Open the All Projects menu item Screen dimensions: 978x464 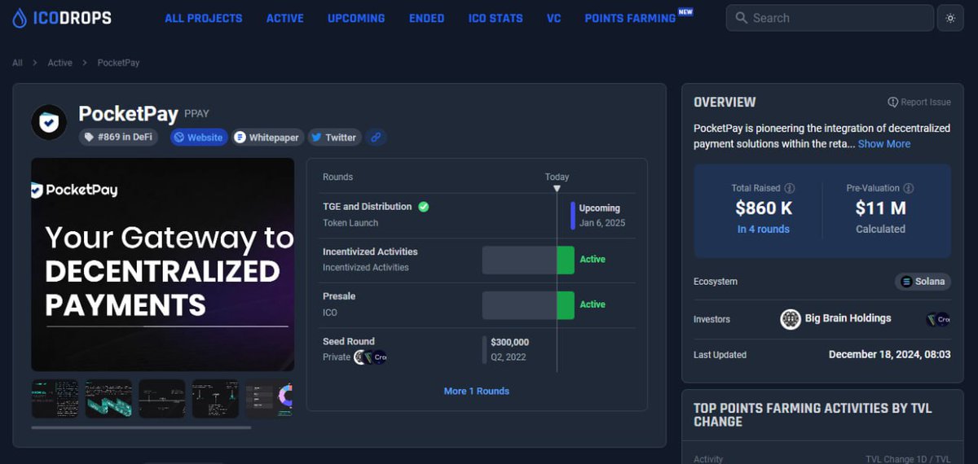(204, 18)
